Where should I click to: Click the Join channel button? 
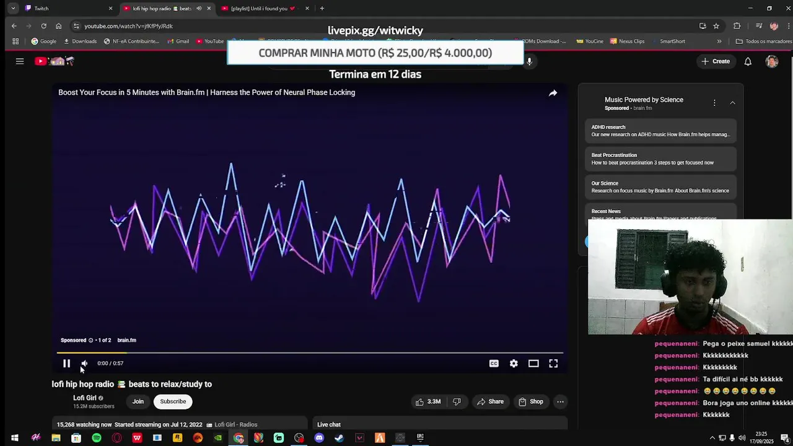138,401
